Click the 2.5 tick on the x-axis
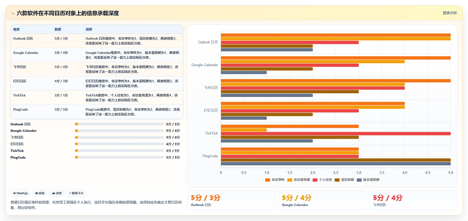This screenshot has height=221, width=468. tap(336, 173)
